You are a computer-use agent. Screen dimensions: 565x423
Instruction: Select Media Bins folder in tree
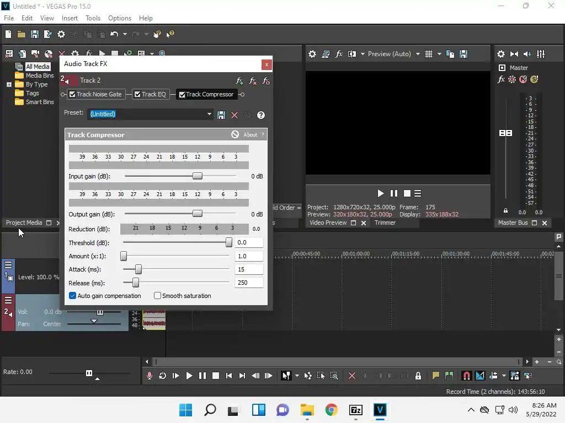(x=35, y=75)
